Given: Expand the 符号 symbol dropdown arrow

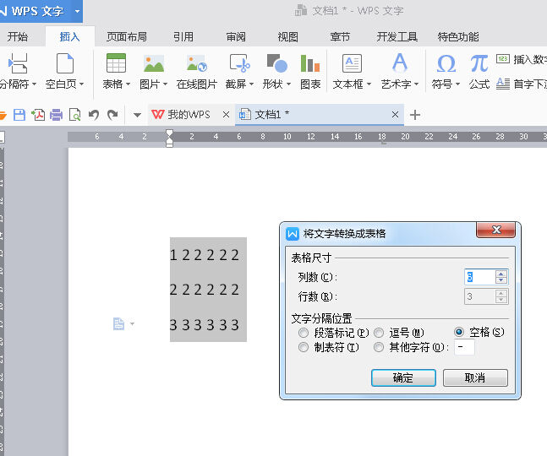Looking at the screenshot, I should [457, 84].
